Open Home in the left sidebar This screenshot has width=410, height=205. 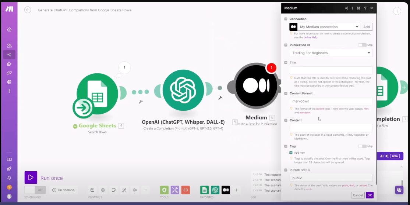(x=9, y=29)
